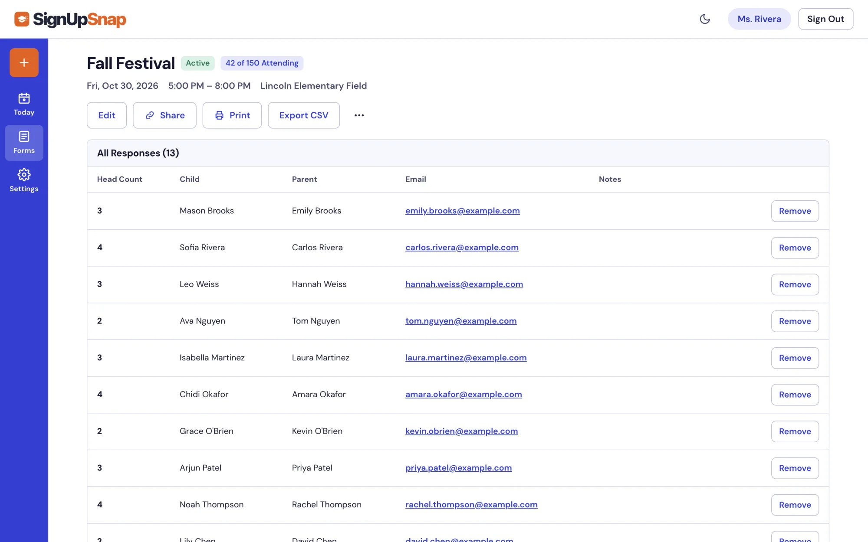Remove Sofia Rivera response
868x542 pixels.
[x=795, y=248]
